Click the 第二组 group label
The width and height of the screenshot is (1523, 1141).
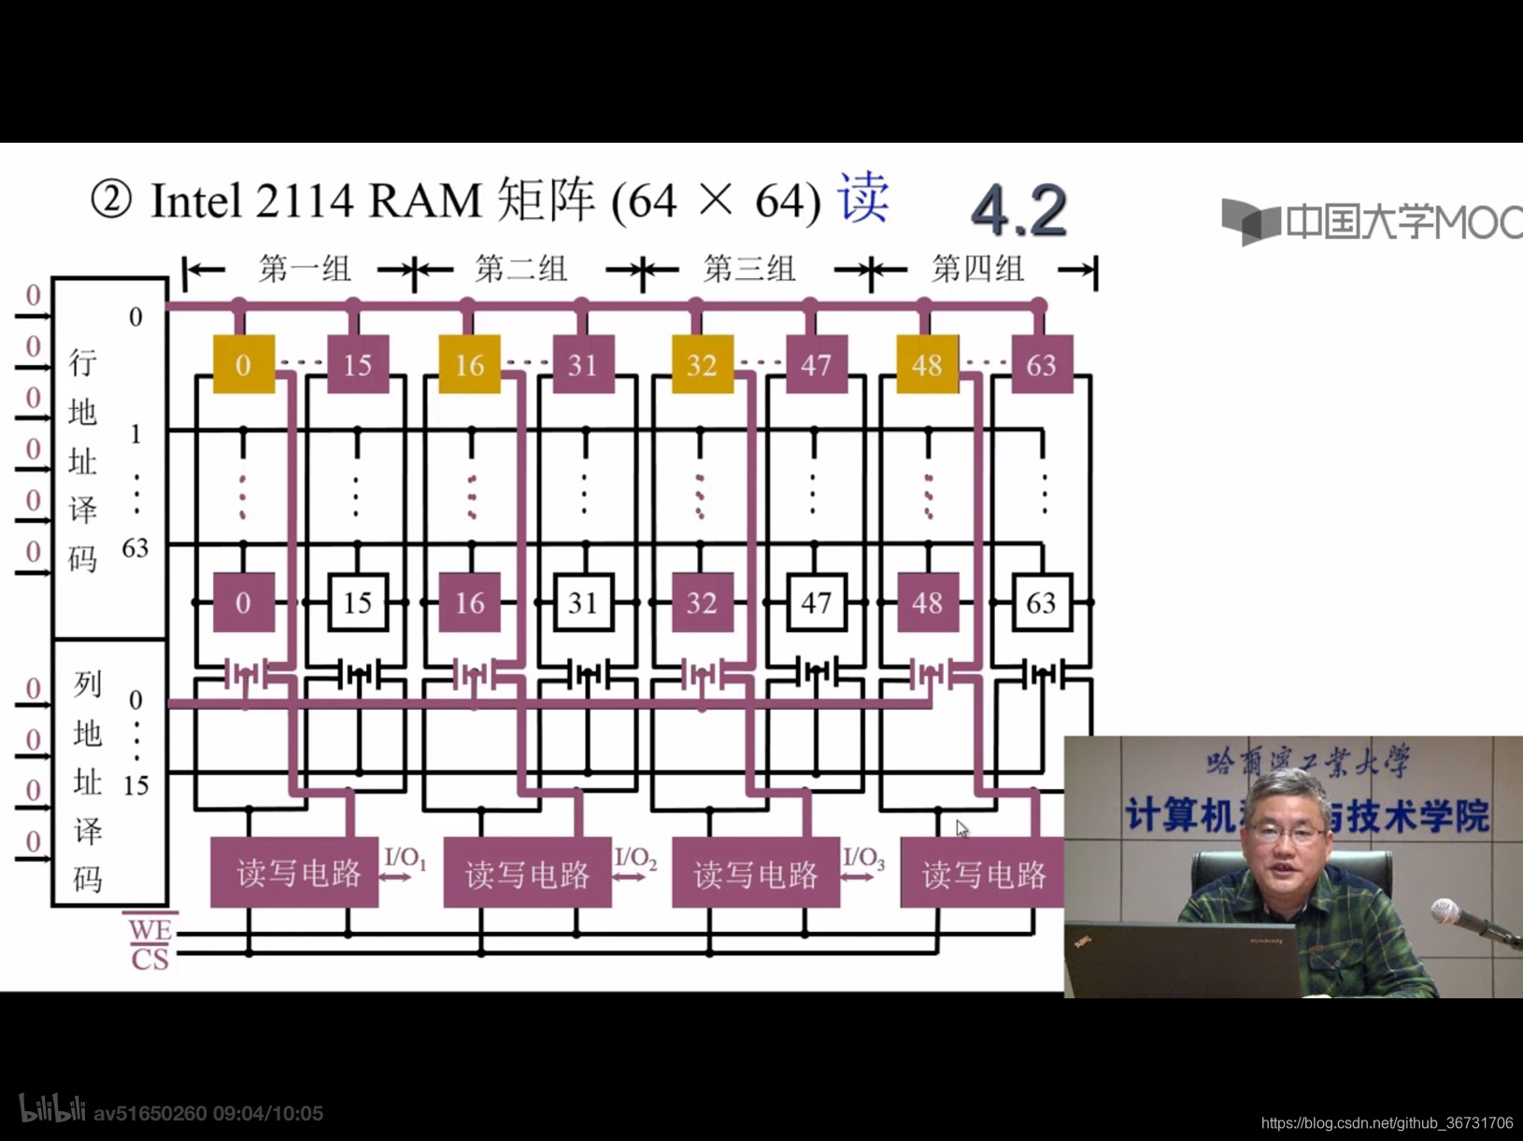[521, 269]
